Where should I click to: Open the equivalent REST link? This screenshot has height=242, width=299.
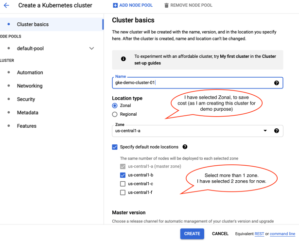[x=259, y=234]
